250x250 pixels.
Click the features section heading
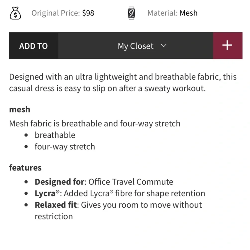point(25,168)
